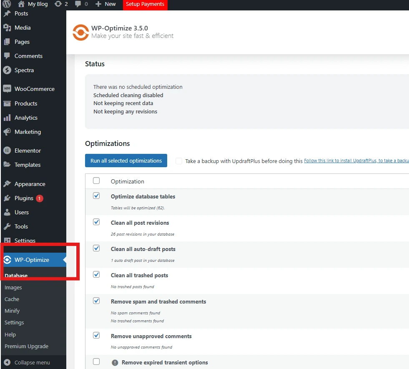Go to Cache submenu of WP-Optimize
The width and height of the screenshot is (409, 369).
pos(12,299)
